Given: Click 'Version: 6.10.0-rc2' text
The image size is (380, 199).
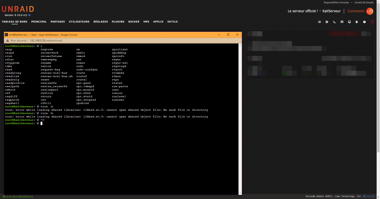Looking at the screenshot, I should pyautogui.click(x=16, y=15).
